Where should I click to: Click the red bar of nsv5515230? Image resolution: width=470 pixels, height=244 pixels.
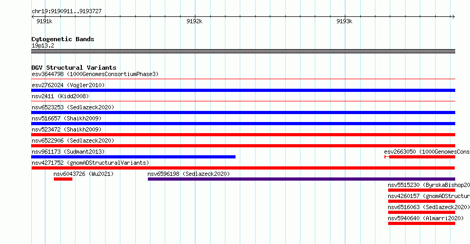421,190
